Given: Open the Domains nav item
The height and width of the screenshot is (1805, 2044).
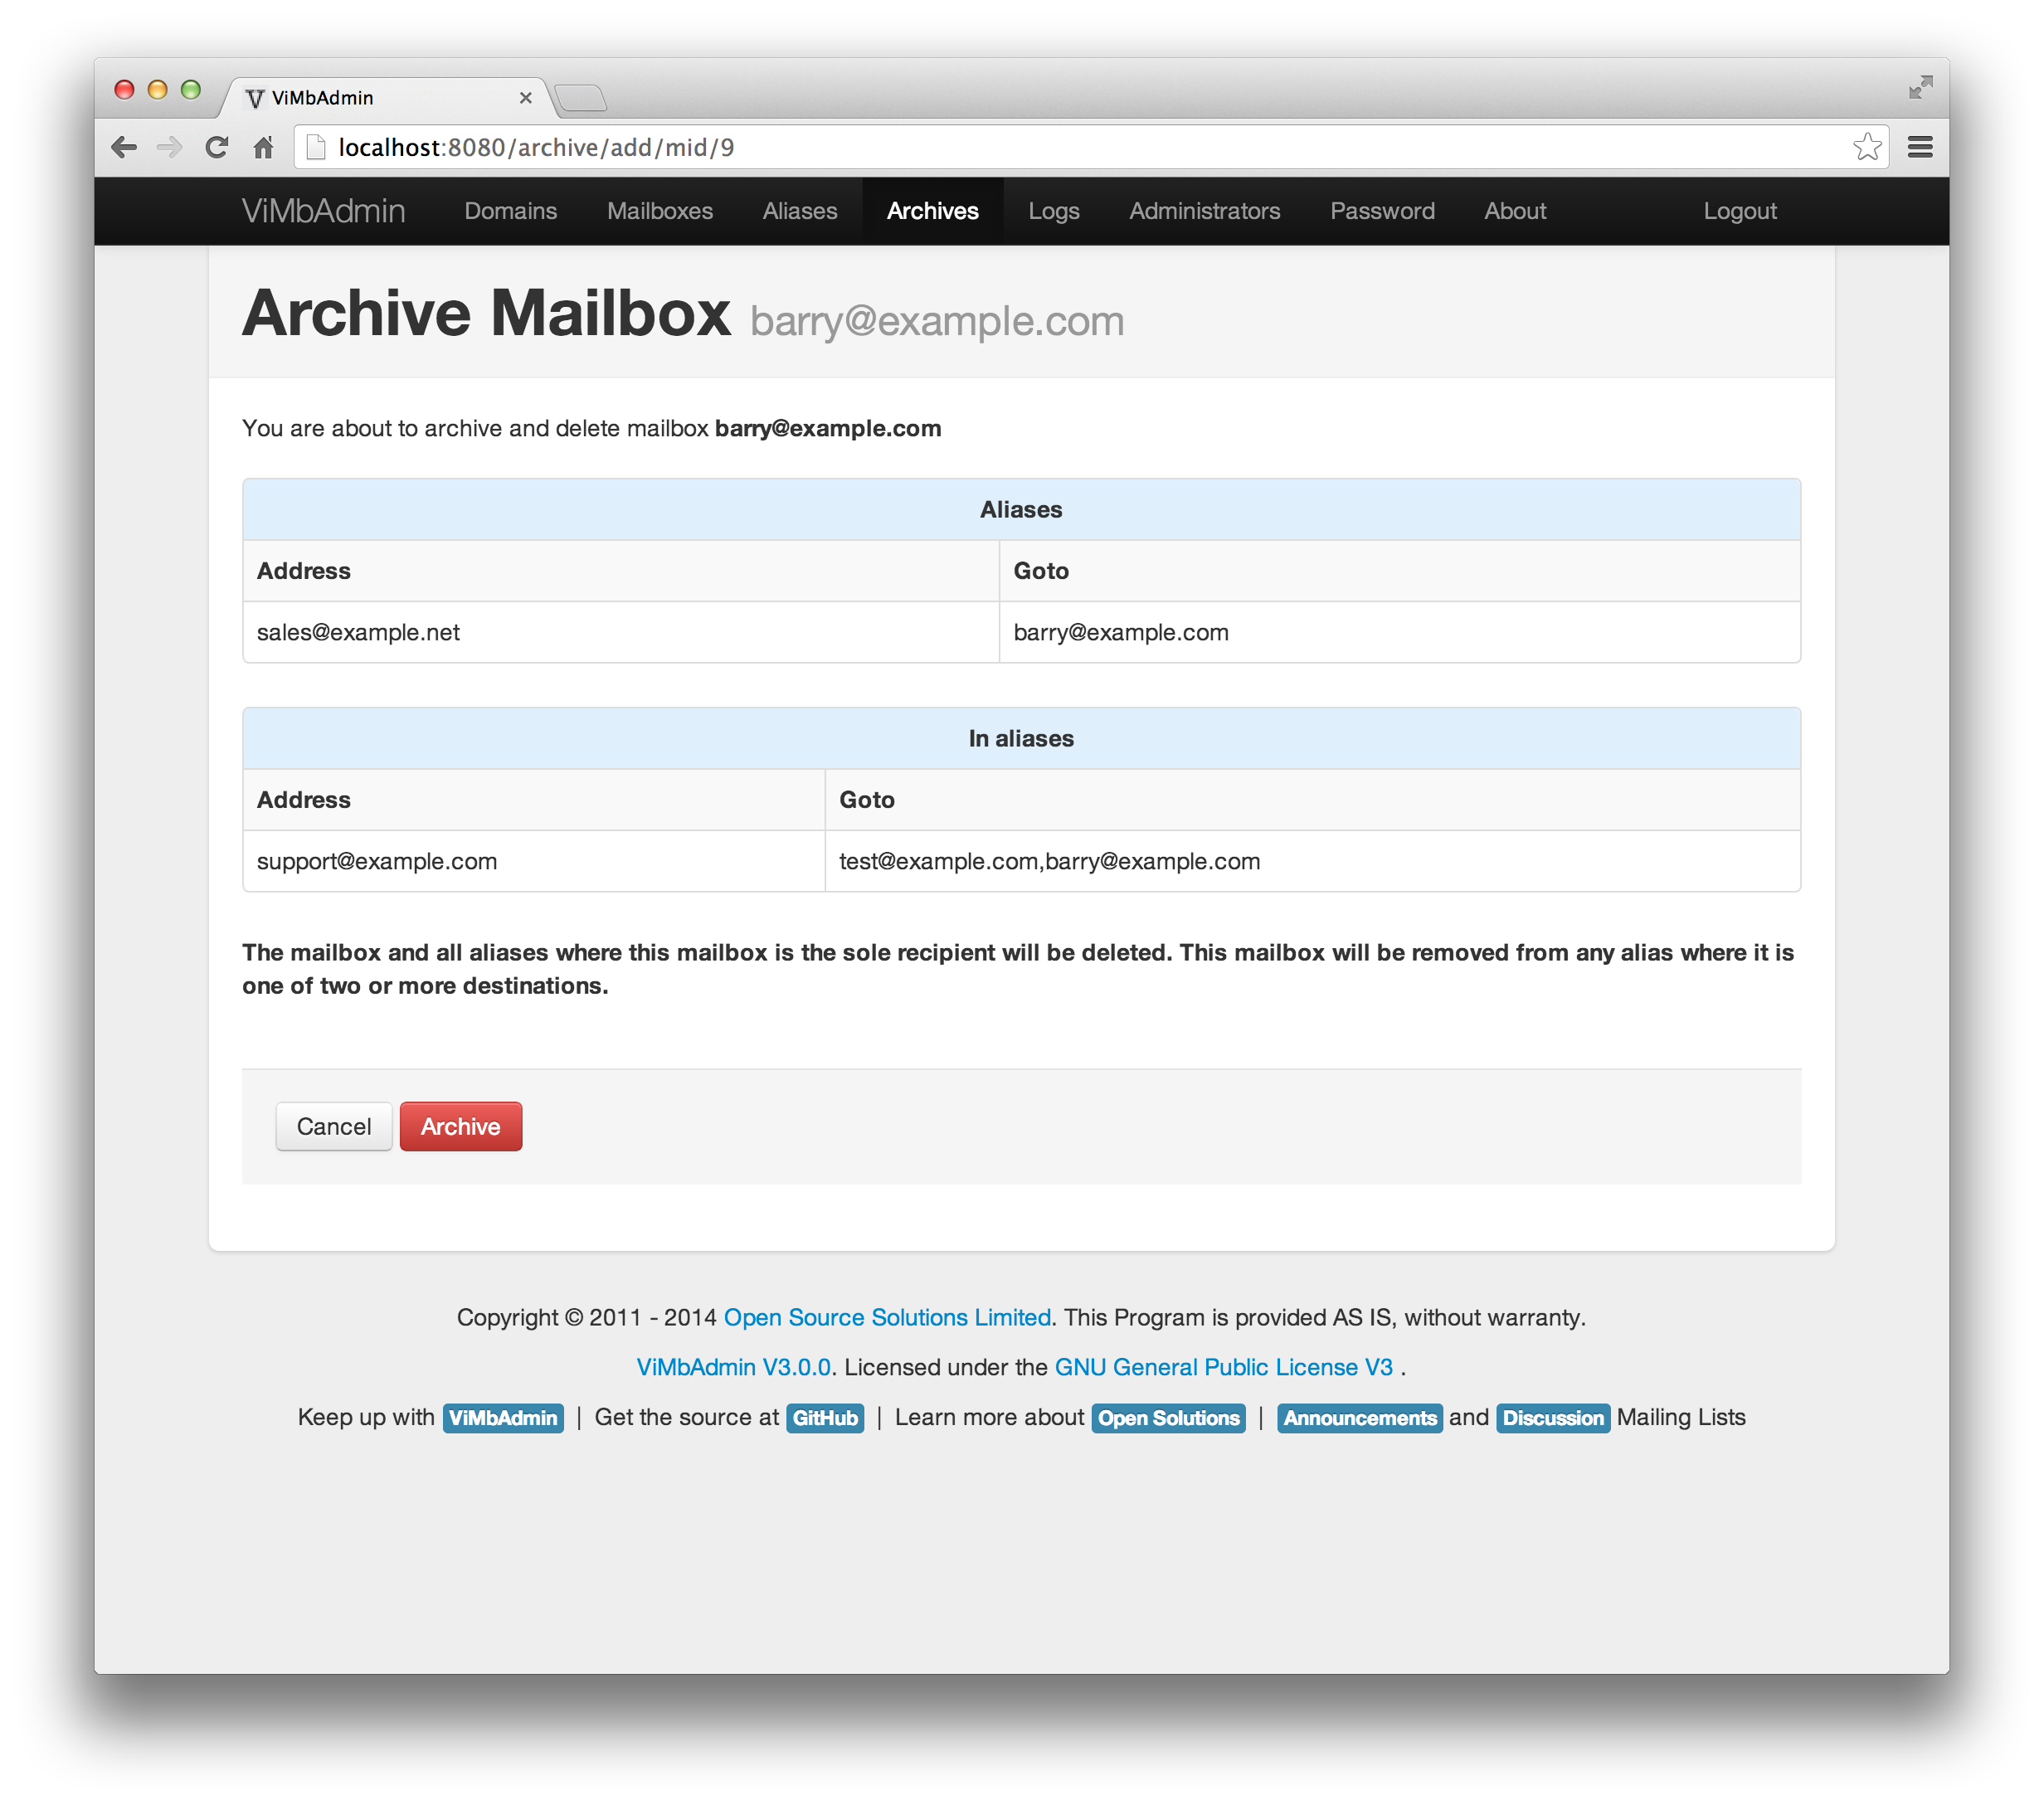Looking at the screenshot, I should pyautogui.click(x=510, y=211).
